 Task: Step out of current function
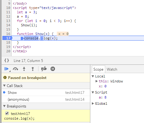pyautogui.click(x=33, y=69)
